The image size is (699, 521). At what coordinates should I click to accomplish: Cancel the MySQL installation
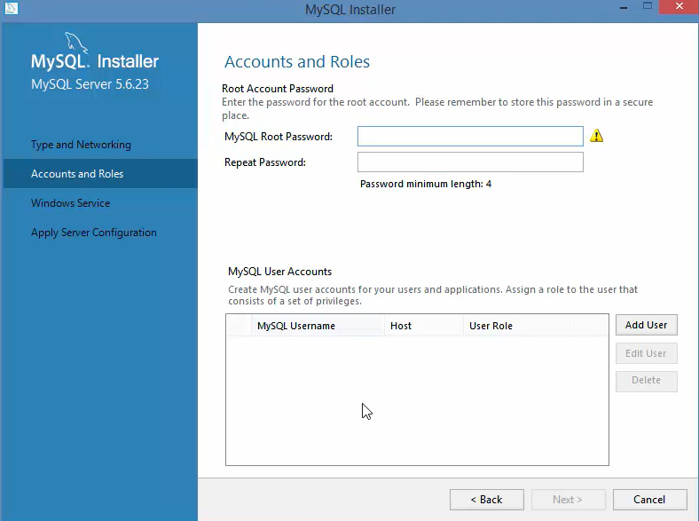pos(650,500)
